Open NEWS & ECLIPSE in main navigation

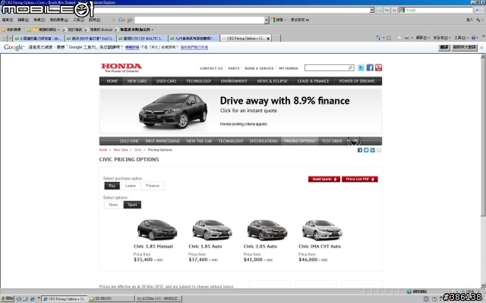[272, 81]
